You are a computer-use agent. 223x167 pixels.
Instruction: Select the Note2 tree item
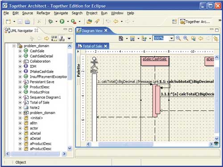click(35, 108)
